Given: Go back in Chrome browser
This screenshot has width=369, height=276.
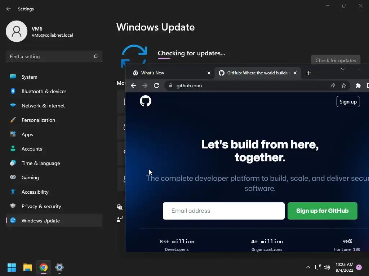Looking at the screenshot, I should (133, 86).
